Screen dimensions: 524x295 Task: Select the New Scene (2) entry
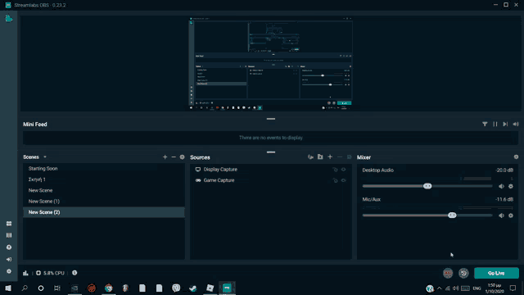[104, 212]
